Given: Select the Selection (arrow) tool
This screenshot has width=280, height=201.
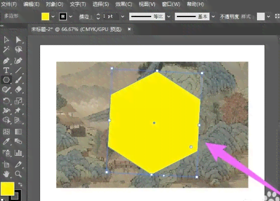Looking at the screenshot, I should pyautogui.click(x=6, y=40).
